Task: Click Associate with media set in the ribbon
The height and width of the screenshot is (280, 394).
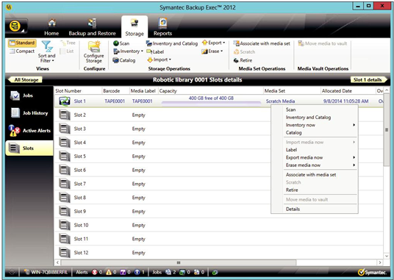Action: [x=262, y=43]
